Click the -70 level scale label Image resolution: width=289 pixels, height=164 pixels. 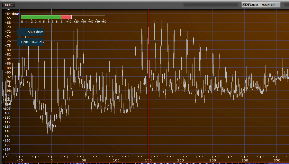[x=8, y=27]
